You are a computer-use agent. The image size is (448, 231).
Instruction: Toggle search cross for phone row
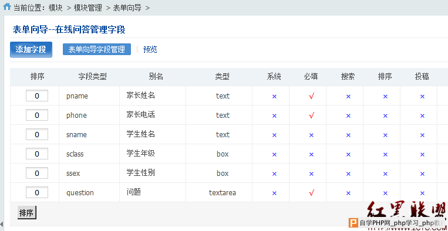348,116
